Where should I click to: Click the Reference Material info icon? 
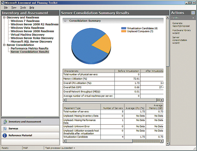[5, 135]
